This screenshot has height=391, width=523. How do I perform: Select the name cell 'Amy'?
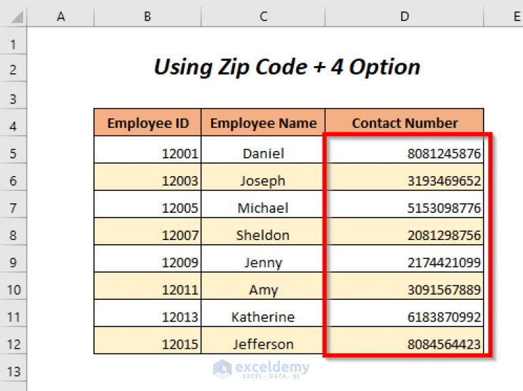[x=263, y=286]
